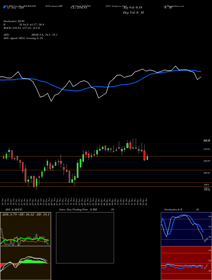Click the 'Day Vol: 0 M' label

(133, 12)
